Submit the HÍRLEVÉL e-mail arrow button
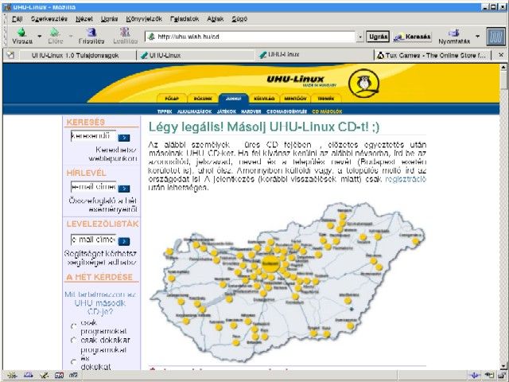The image size is (509, 382). 124,189
